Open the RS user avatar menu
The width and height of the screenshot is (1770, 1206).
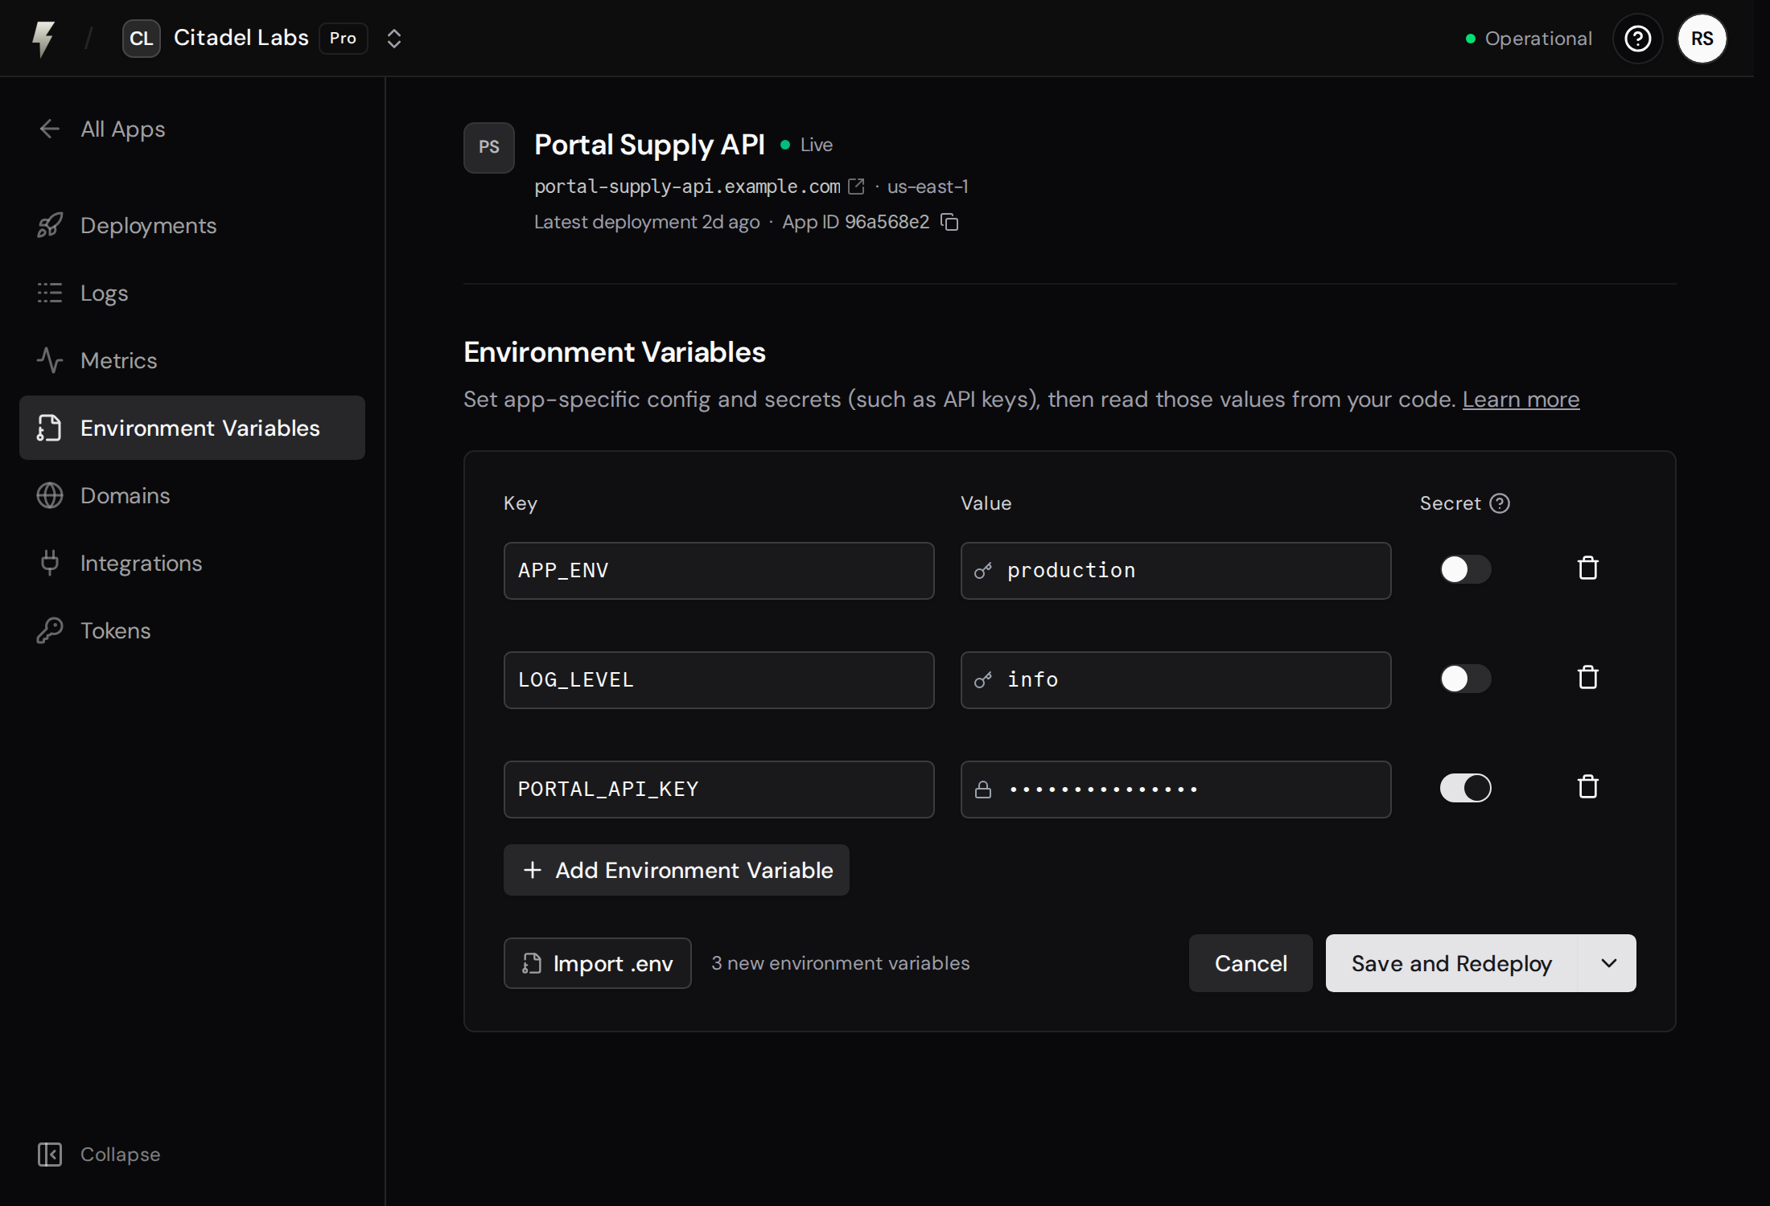(1702, 39)
